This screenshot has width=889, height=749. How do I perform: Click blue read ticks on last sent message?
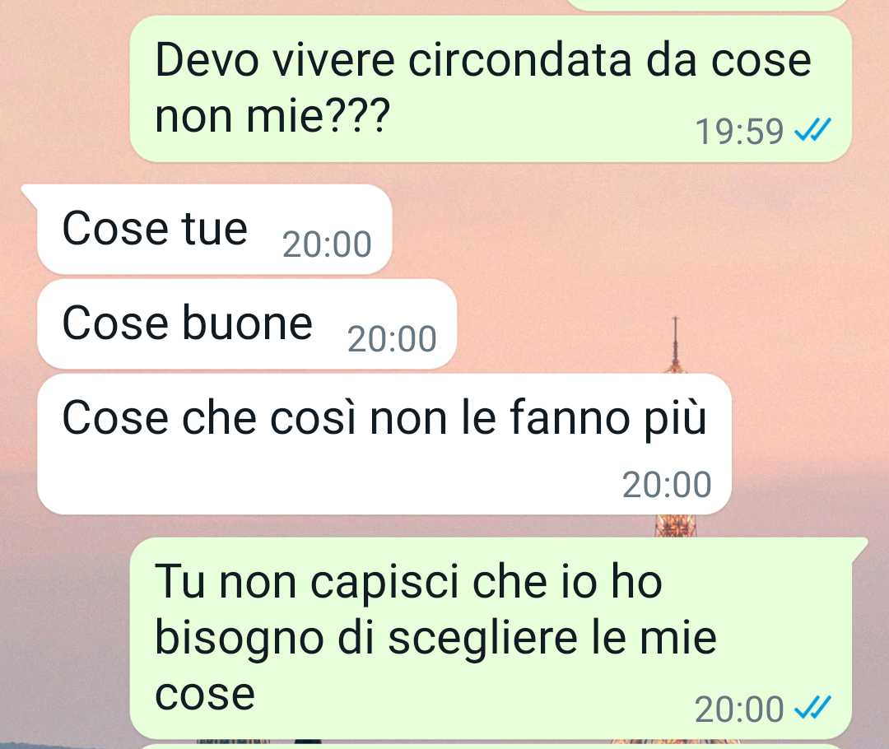point(812,708)
